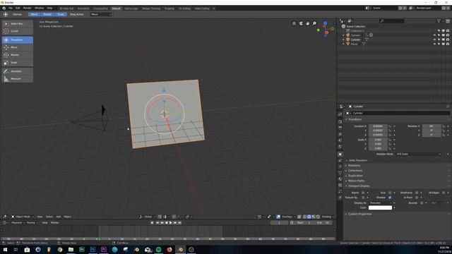452x254 pixels.
Task: Toggle the Rotate gizmo button in header
Action: [x=47, y=14]
